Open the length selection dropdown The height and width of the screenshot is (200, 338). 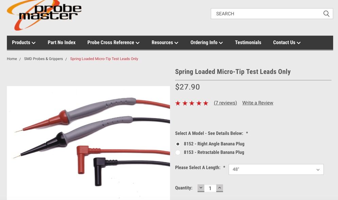click(276, 169)
